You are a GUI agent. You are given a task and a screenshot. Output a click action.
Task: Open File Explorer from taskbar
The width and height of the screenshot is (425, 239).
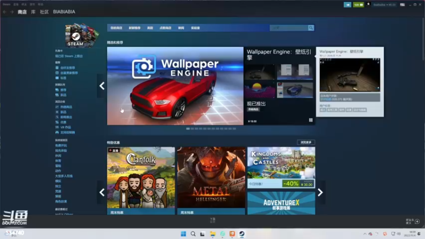point(212,234)
